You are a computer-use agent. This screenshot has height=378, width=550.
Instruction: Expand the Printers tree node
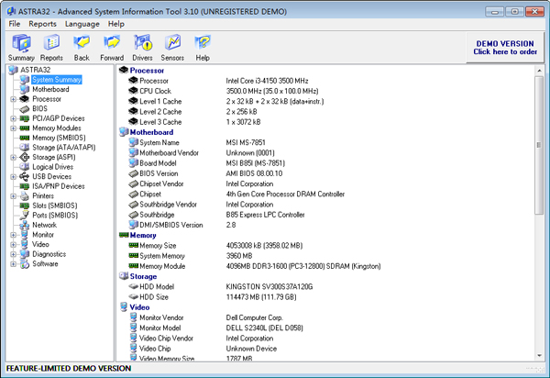pos(14,196)
